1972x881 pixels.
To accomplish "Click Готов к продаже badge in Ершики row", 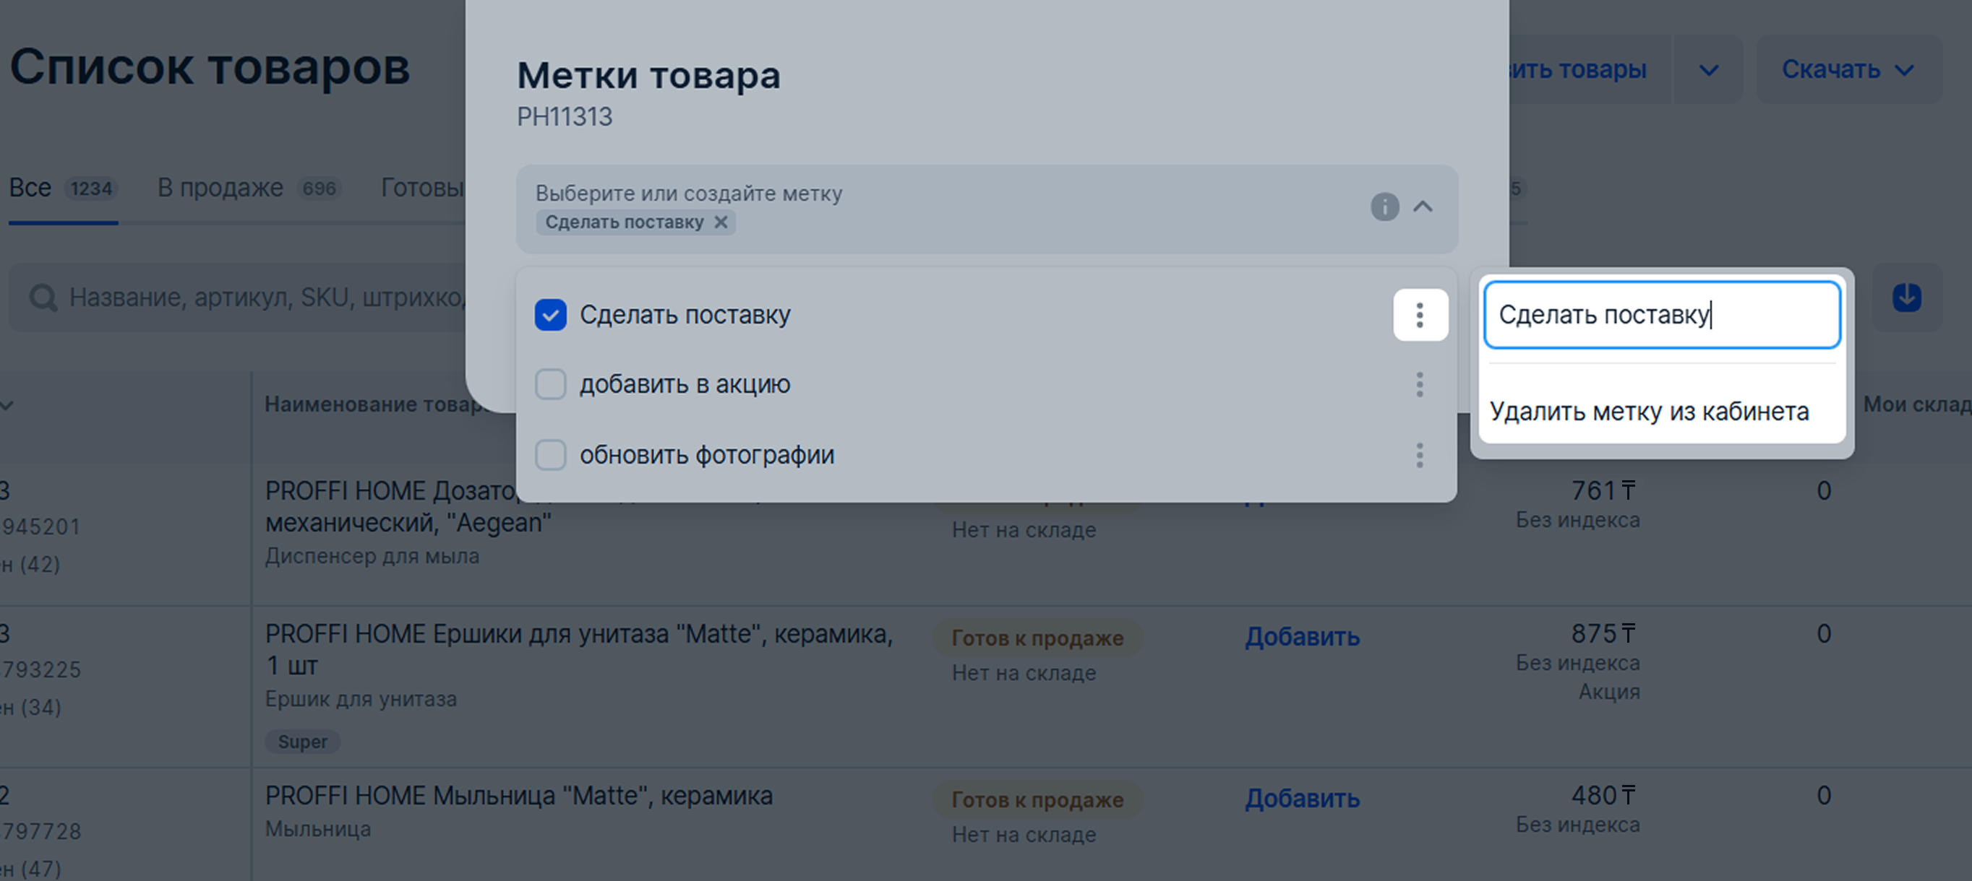I will coord(1037,638).
